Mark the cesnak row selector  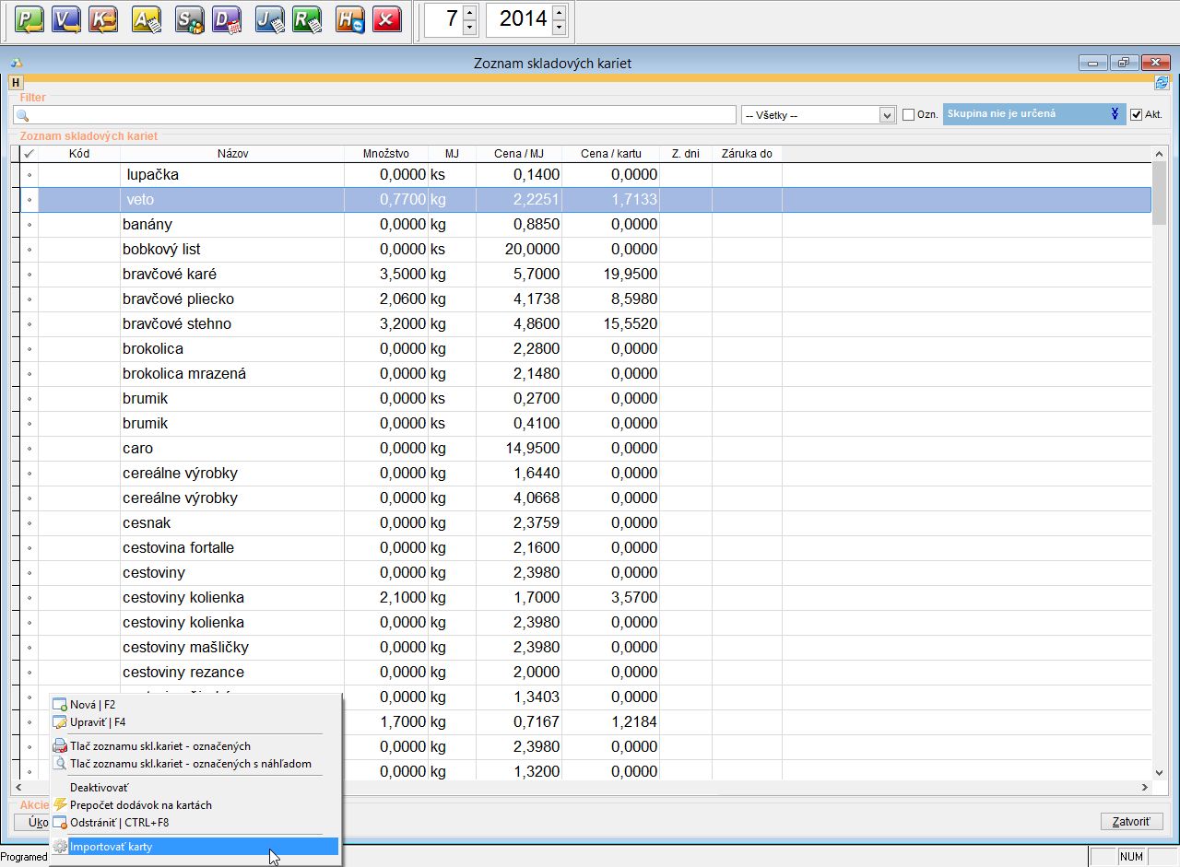coord(29,522)
